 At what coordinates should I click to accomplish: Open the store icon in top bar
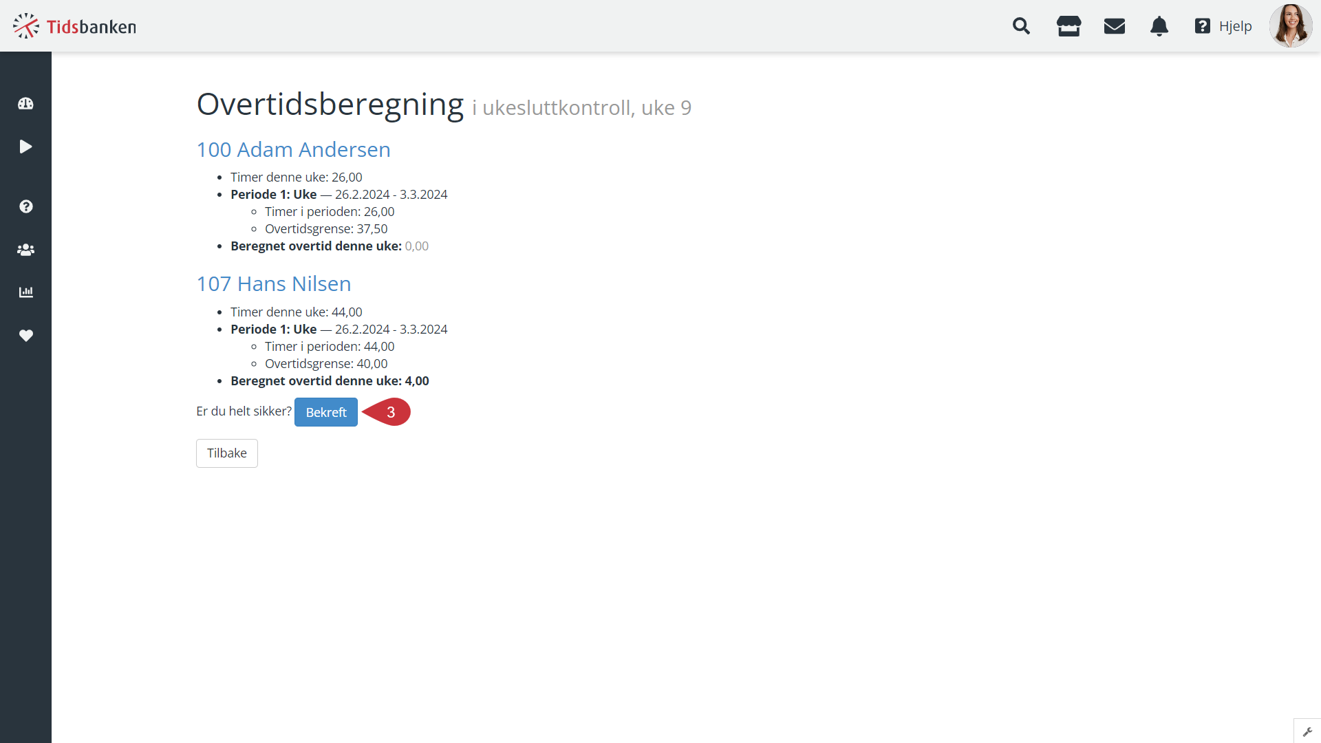click(x=1068, y=26)
